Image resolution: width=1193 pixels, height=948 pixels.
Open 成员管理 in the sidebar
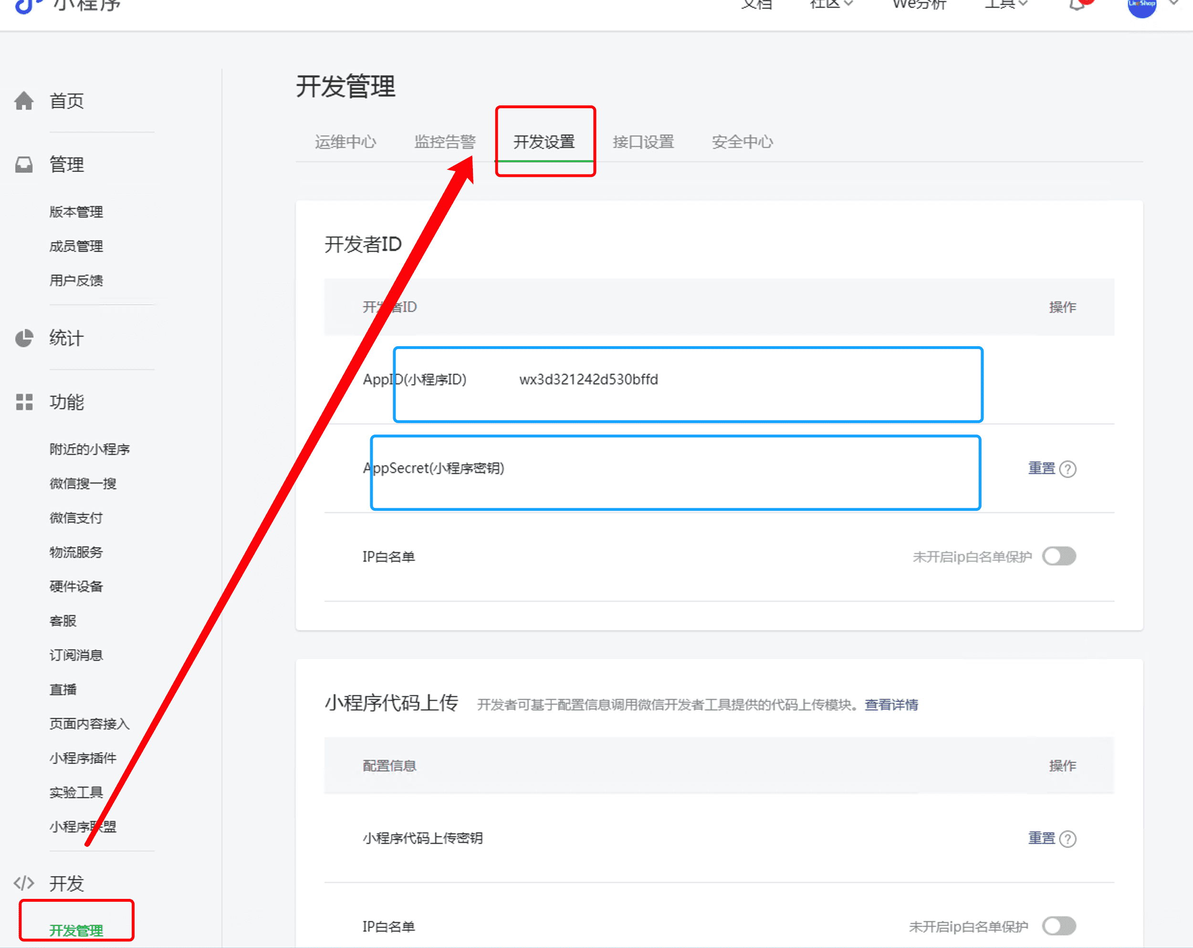[76, 246]
